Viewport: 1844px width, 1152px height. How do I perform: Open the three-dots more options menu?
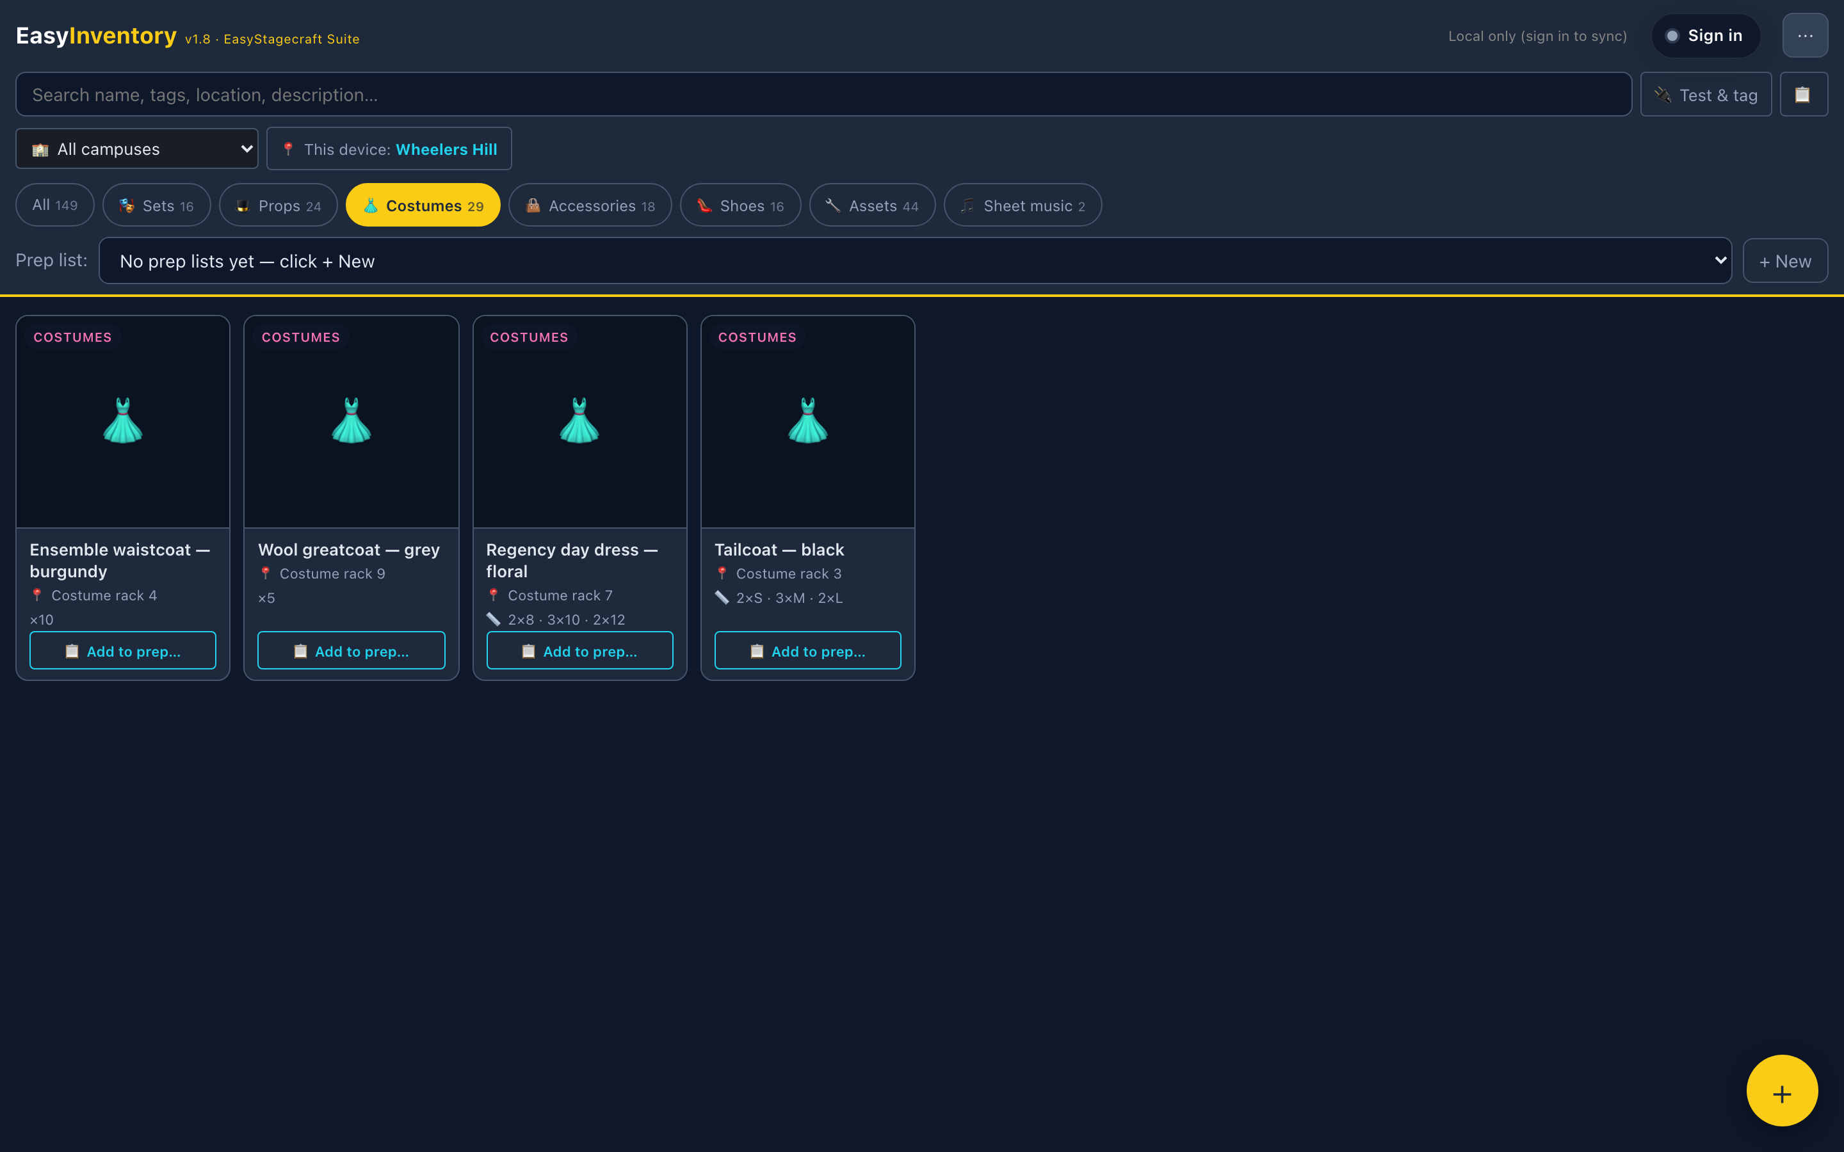click(x=1804, y=36)
